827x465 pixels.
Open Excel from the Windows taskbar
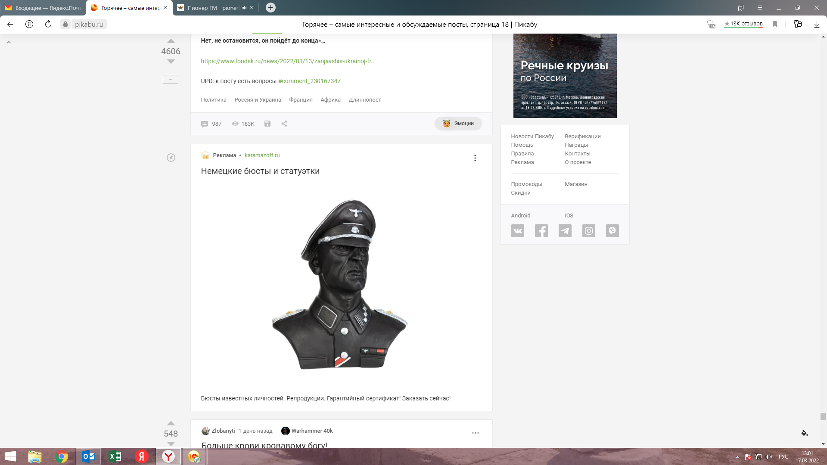tap(115, 456)
